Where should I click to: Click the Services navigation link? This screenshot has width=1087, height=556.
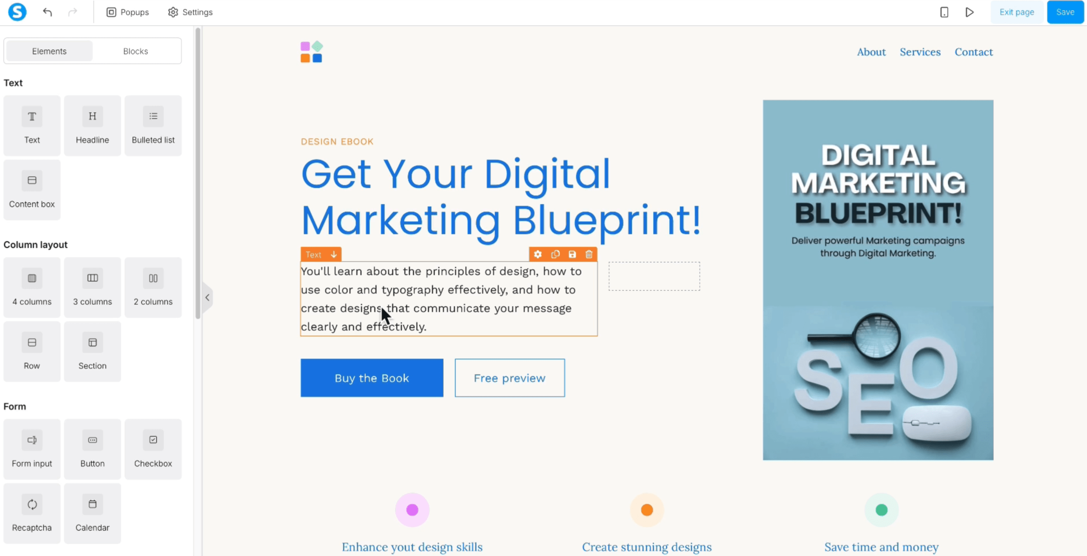[920, 52]
